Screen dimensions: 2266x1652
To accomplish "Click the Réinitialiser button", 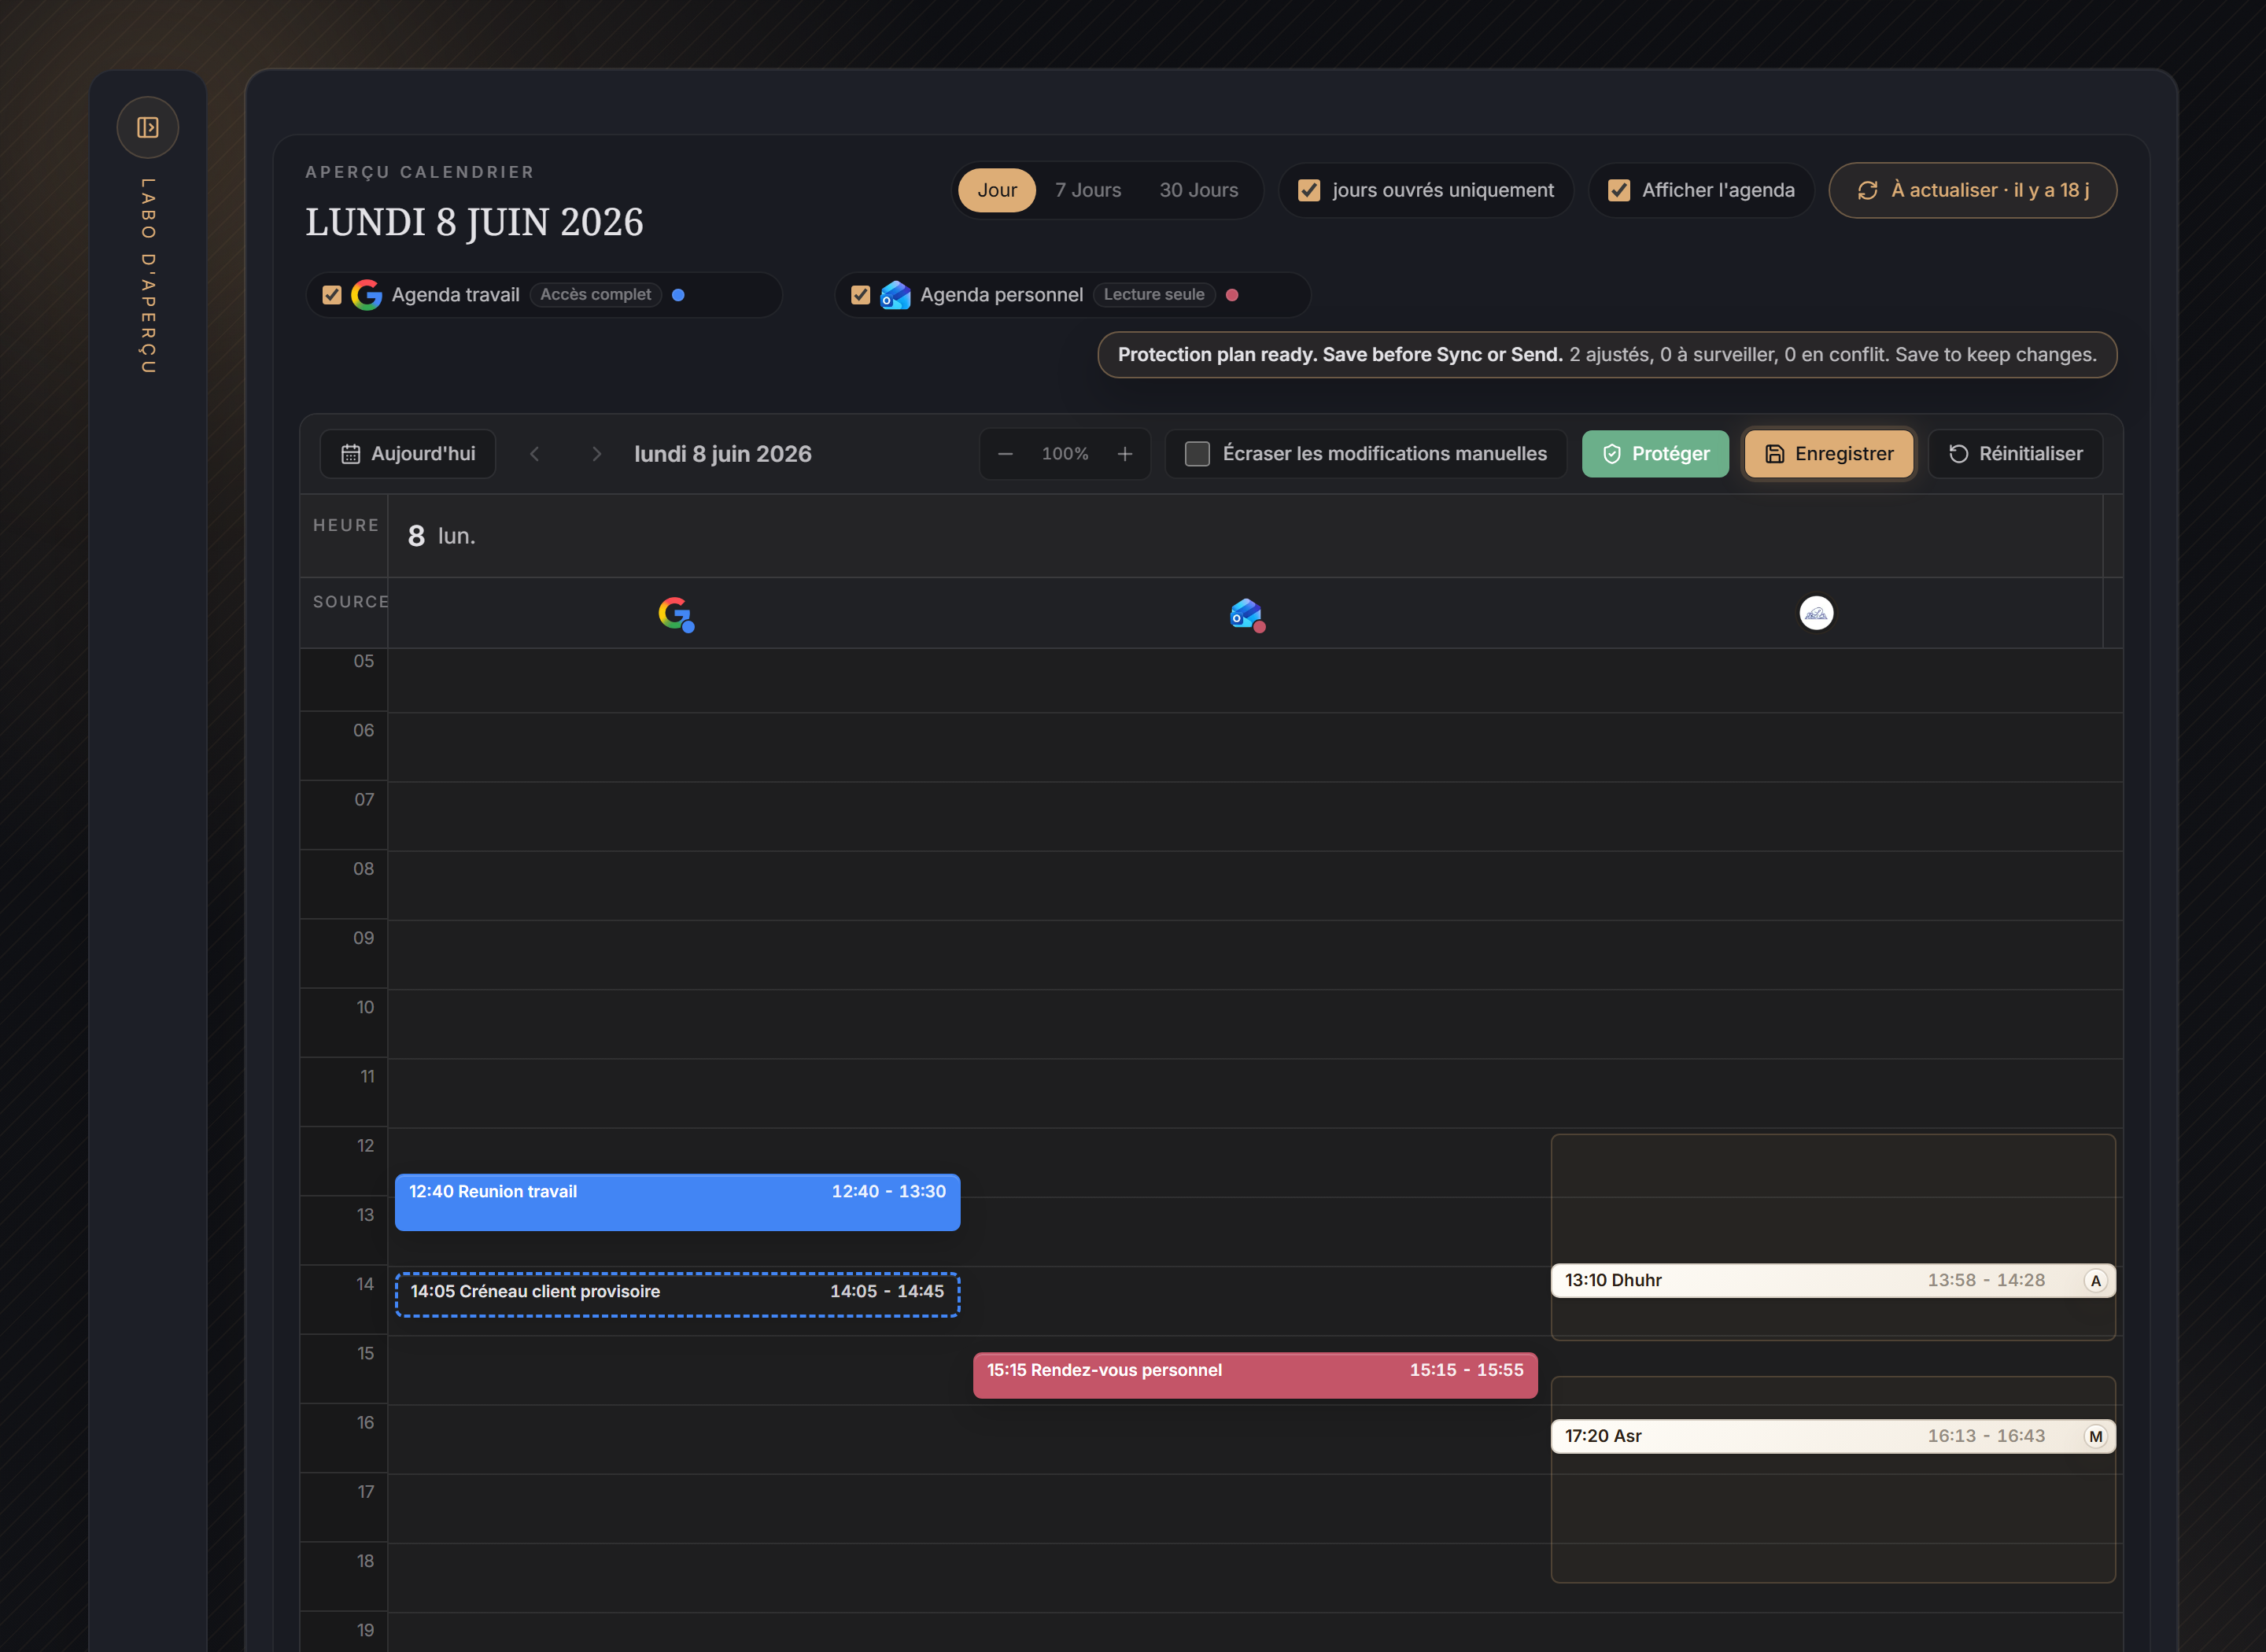I will 2015,454.
